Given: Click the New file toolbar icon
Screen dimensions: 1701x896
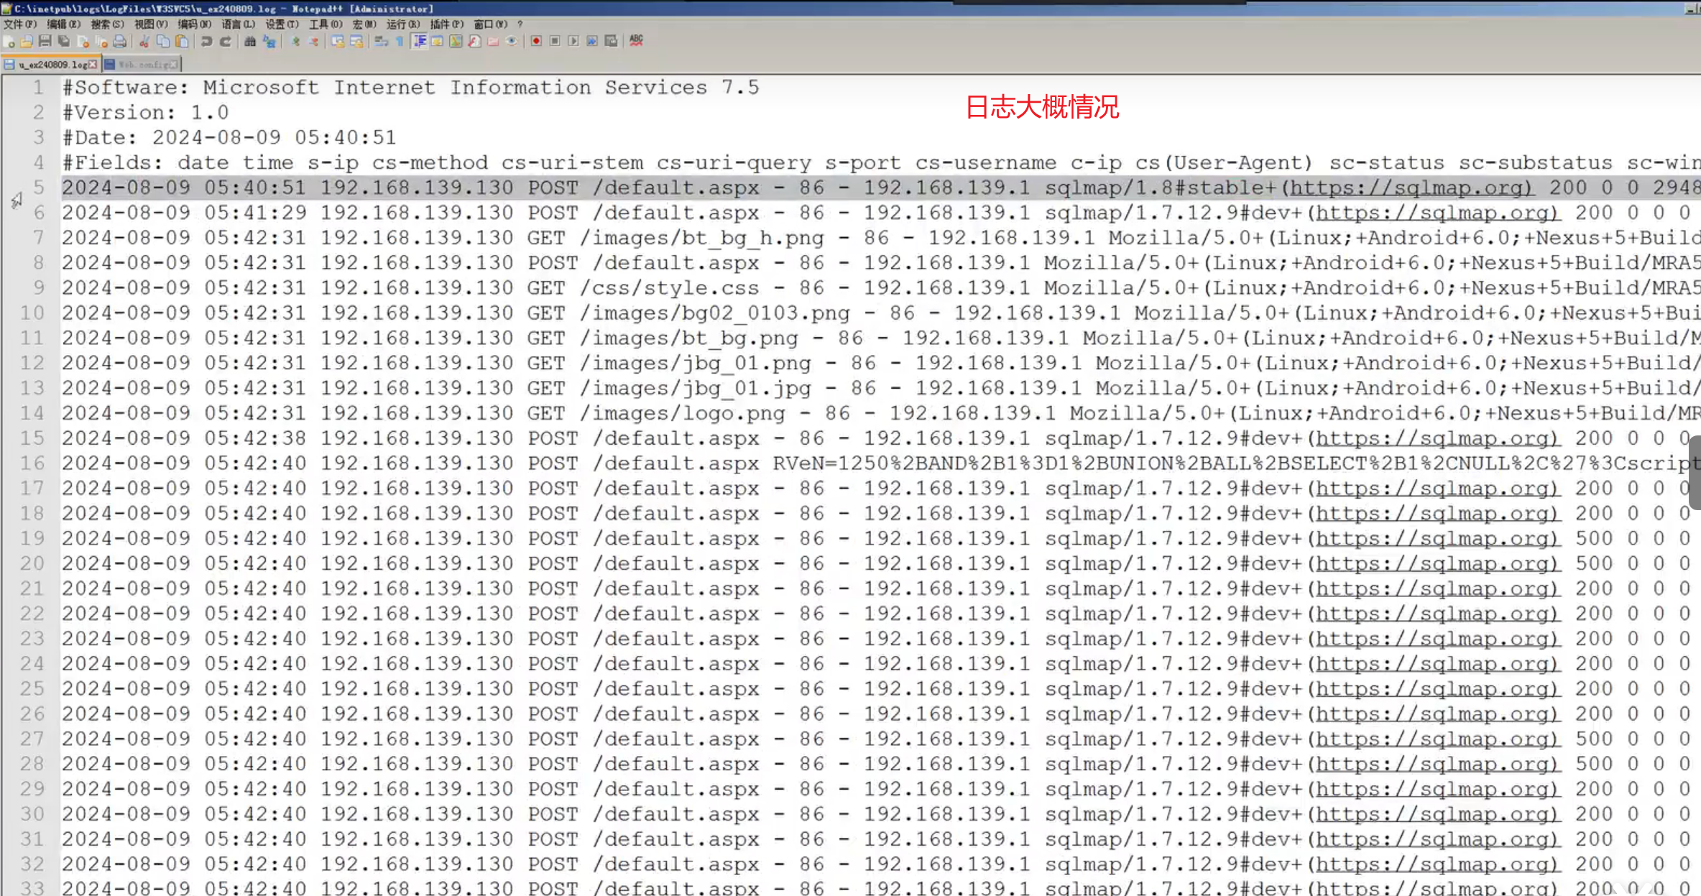Looking at the screenshot, I should (9, 42).
